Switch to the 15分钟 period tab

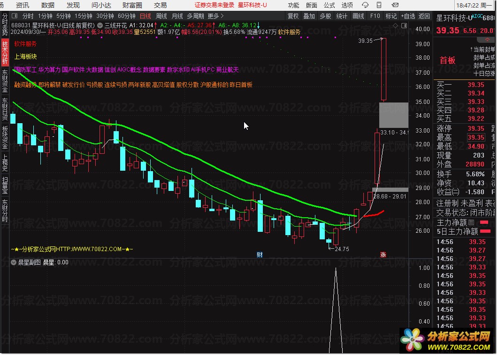tap(84, 16)
